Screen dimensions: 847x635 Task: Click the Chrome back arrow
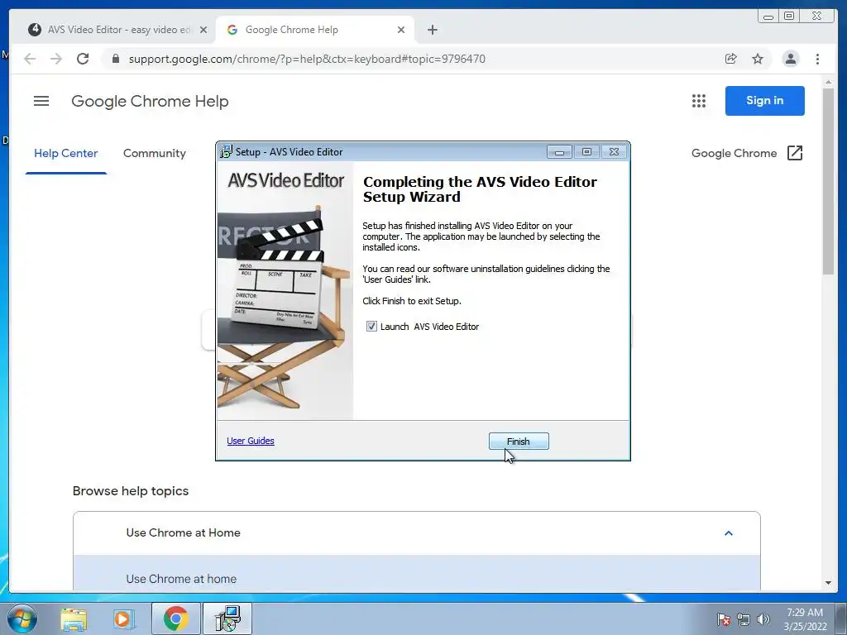tap(30, 59)
